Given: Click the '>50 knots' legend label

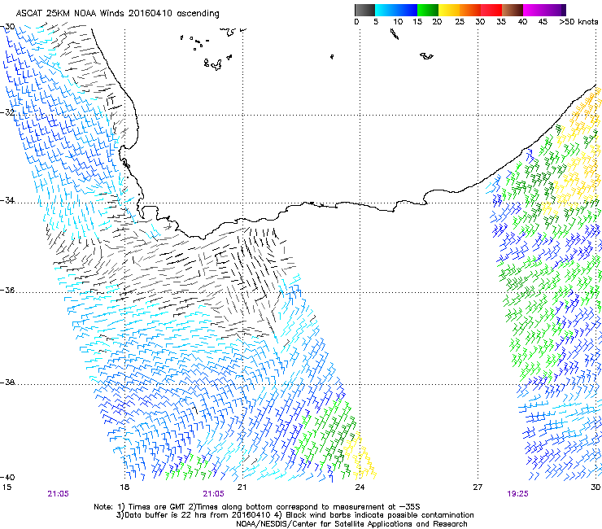Looking at the screenshot, I should (578, 21).
